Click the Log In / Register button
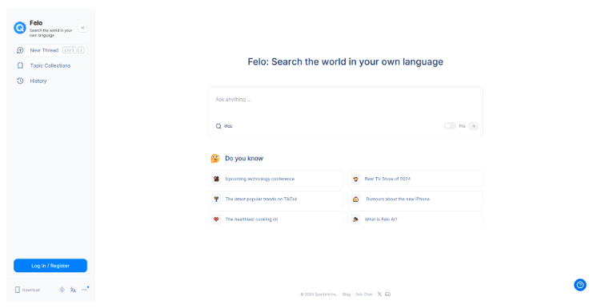The image size is (597, 308). 50,266
